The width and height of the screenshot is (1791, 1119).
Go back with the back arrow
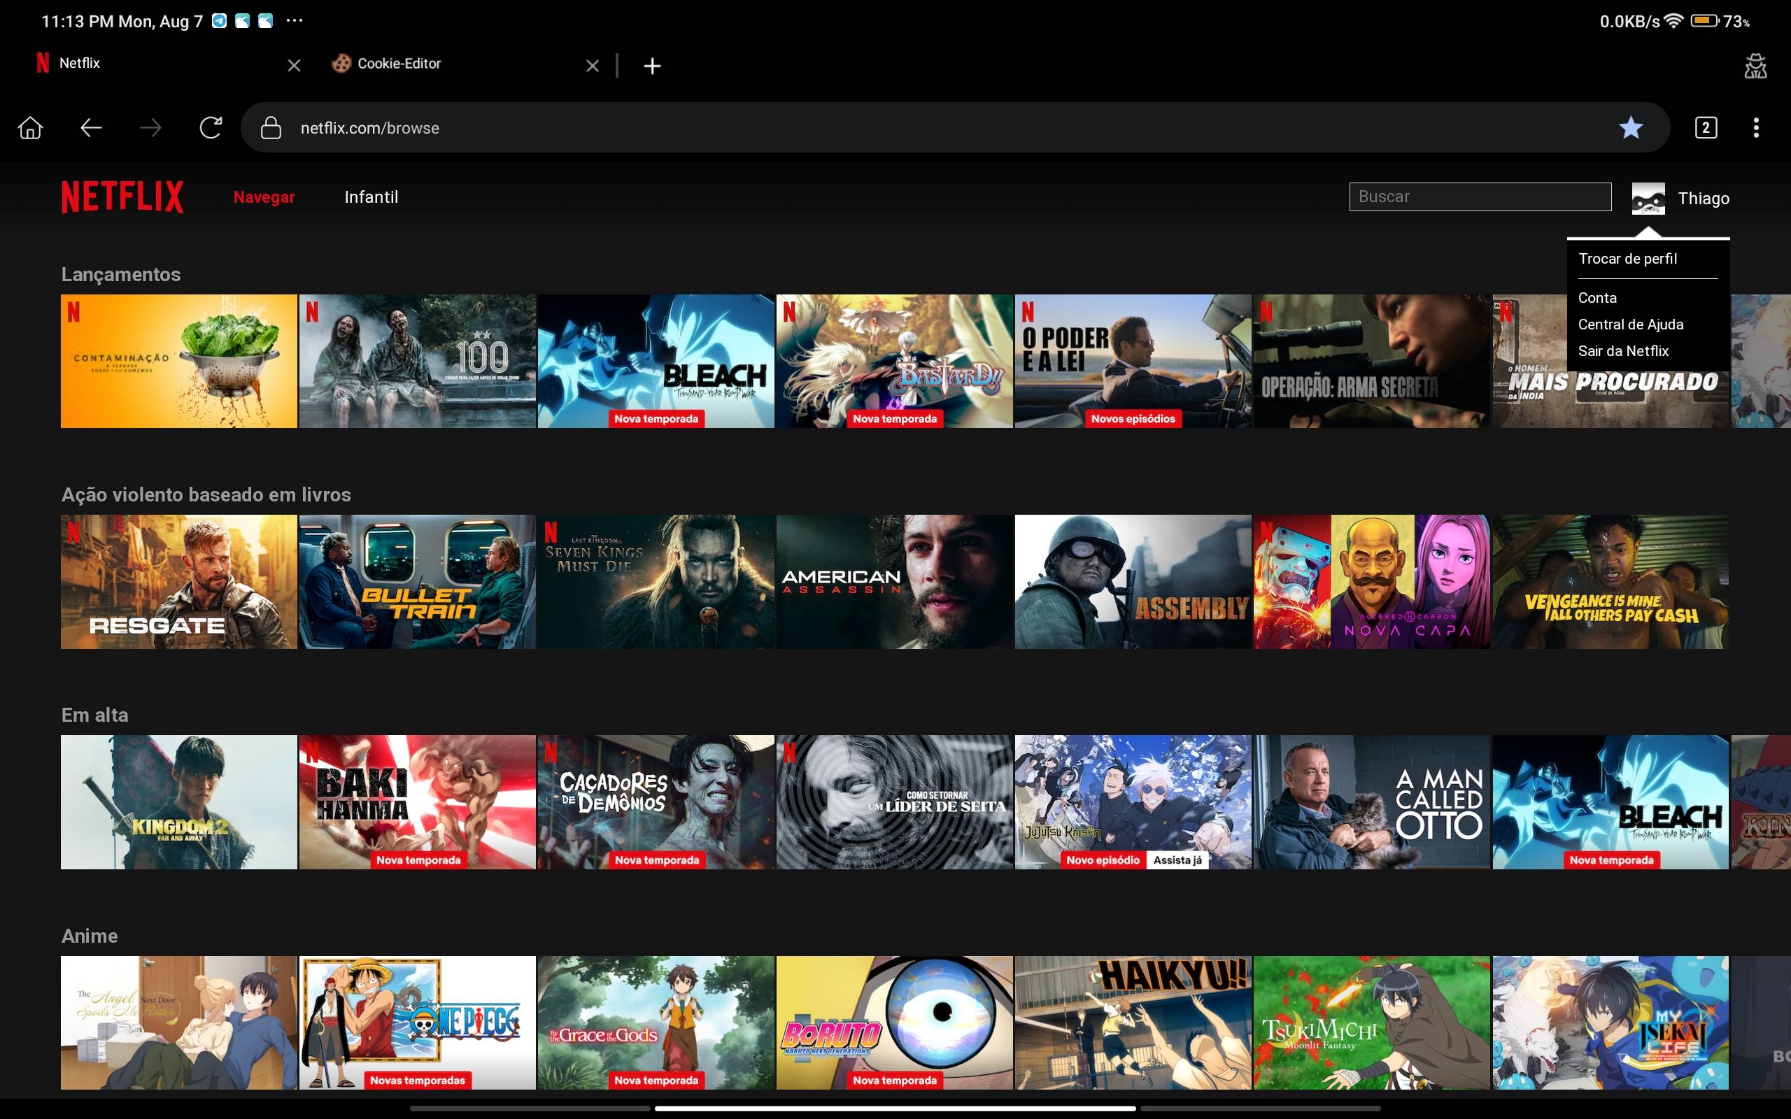point(90,128)
